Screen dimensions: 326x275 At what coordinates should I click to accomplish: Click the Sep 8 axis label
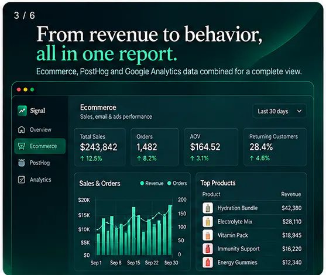tap(116, 263)
